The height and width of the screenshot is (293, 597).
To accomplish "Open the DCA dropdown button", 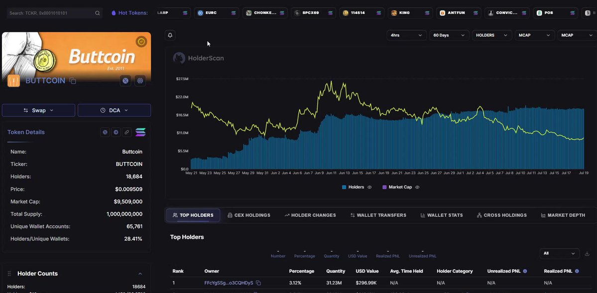I will tap(114, 110).
